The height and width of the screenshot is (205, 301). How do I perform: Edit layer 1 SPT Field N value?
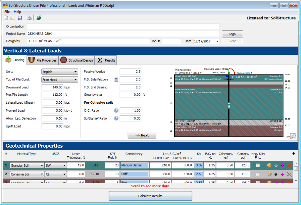(112, 166)
